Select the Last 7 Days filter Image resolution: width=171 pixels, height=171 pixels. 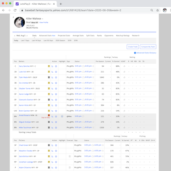[x=25, y=41]
